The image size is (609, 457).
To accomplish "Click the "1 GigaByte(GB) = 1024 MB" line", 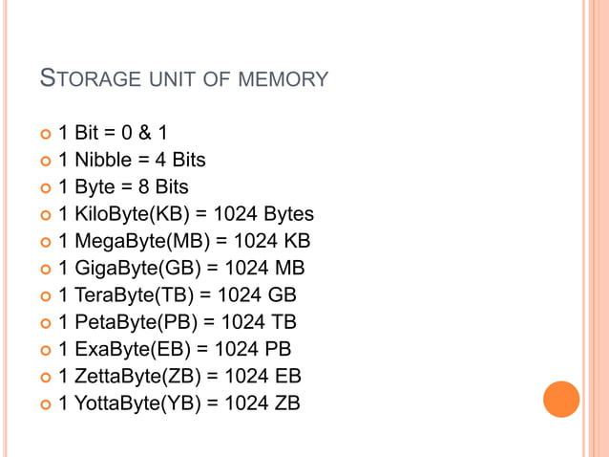I will [x=181, y=268].
